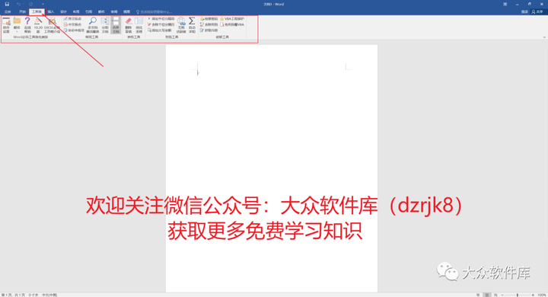Click the 100% zoom level
This screenshot has height=297, width=548.
pyautogui.click(x=541, y=295)
